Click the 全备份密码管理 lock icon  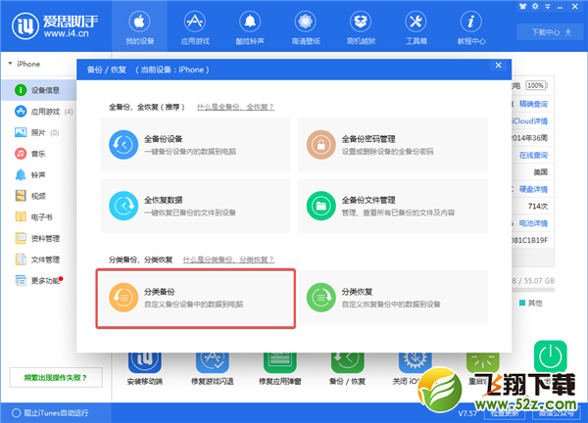[x=321, y=145]
